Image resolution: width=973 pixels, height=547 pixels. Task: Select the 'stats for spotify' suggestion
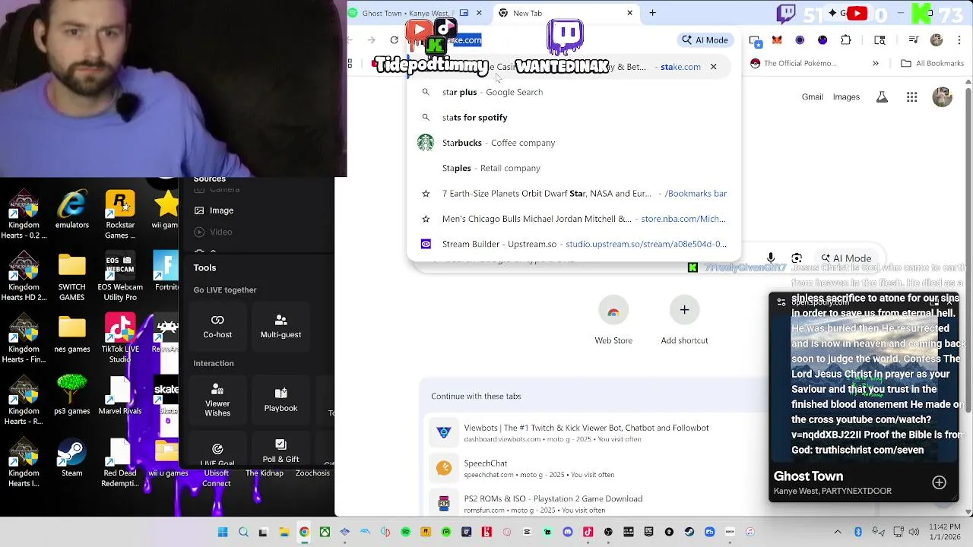tap(574, 118)
